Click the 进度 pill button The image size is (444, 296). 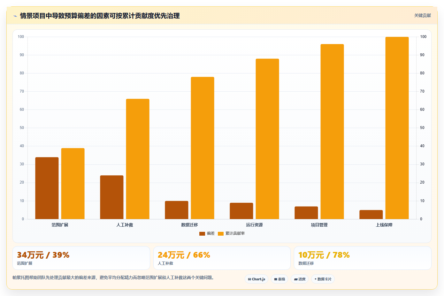click(300, 279)
